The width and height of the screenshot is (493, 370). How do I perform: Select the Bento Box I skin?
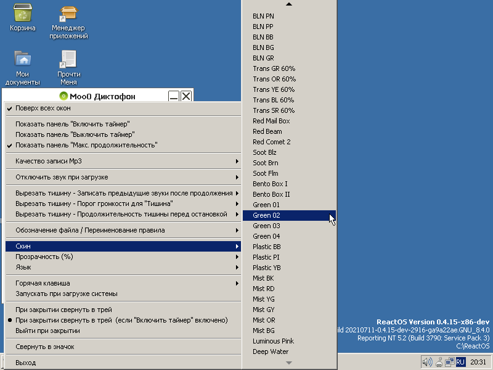289,184
